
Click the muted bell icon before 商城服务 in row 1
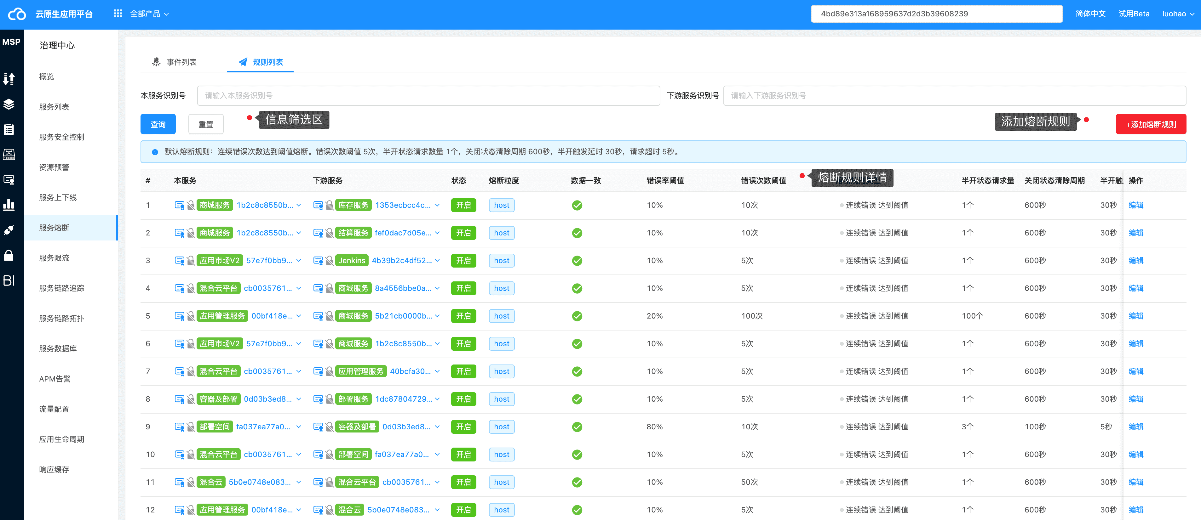(x=191, y=206)
